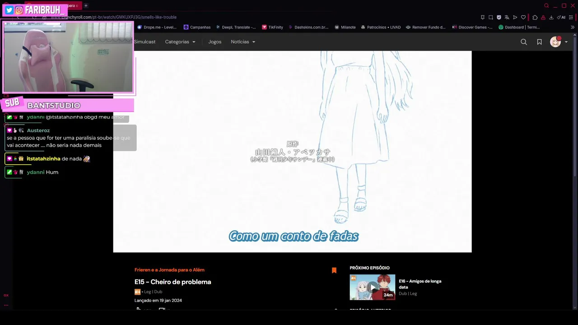Open the Notícias dropdown
Screen dimensions: 578x325
coord(243,42)
